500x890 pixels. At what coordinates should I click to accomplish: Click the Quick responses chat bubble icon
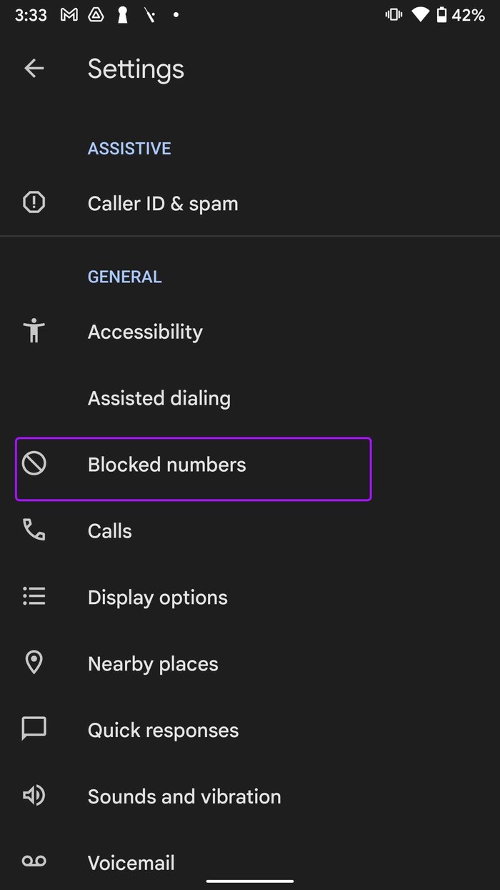point(34,729)
